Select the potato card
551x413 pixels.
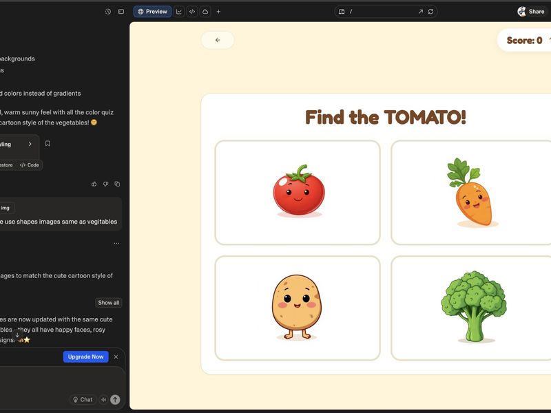coord(298,308)
